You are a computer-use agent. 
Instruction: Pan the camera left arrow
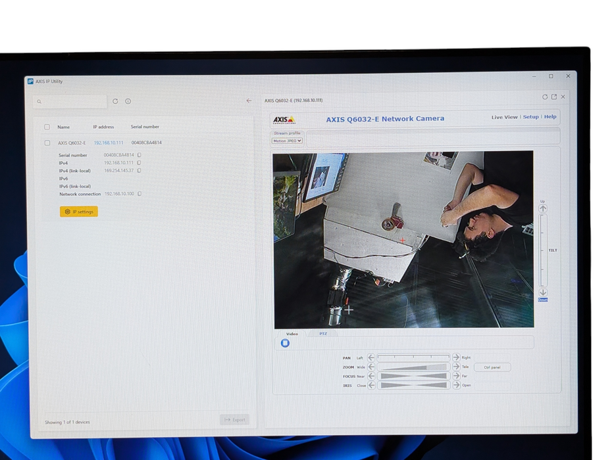click(371, 357)
